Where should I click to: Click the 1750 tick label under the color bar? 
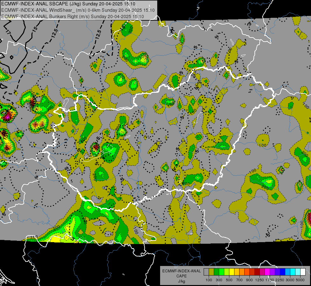click(x=270, y=280)
